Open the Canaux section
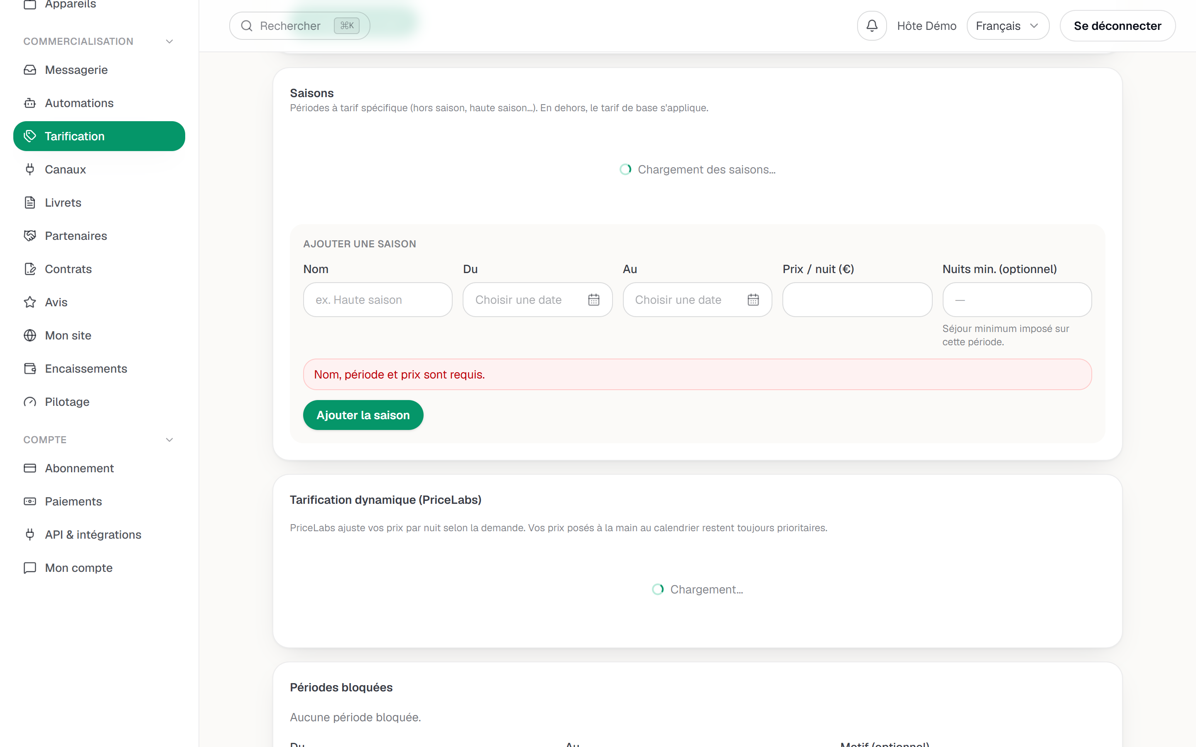The width and height of the screenshot is (1196, 747). pyautogui.click(x=99, y=169)
